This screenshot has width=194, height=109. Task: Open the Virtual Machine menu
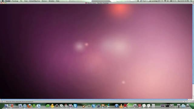[x=35, y=1]
